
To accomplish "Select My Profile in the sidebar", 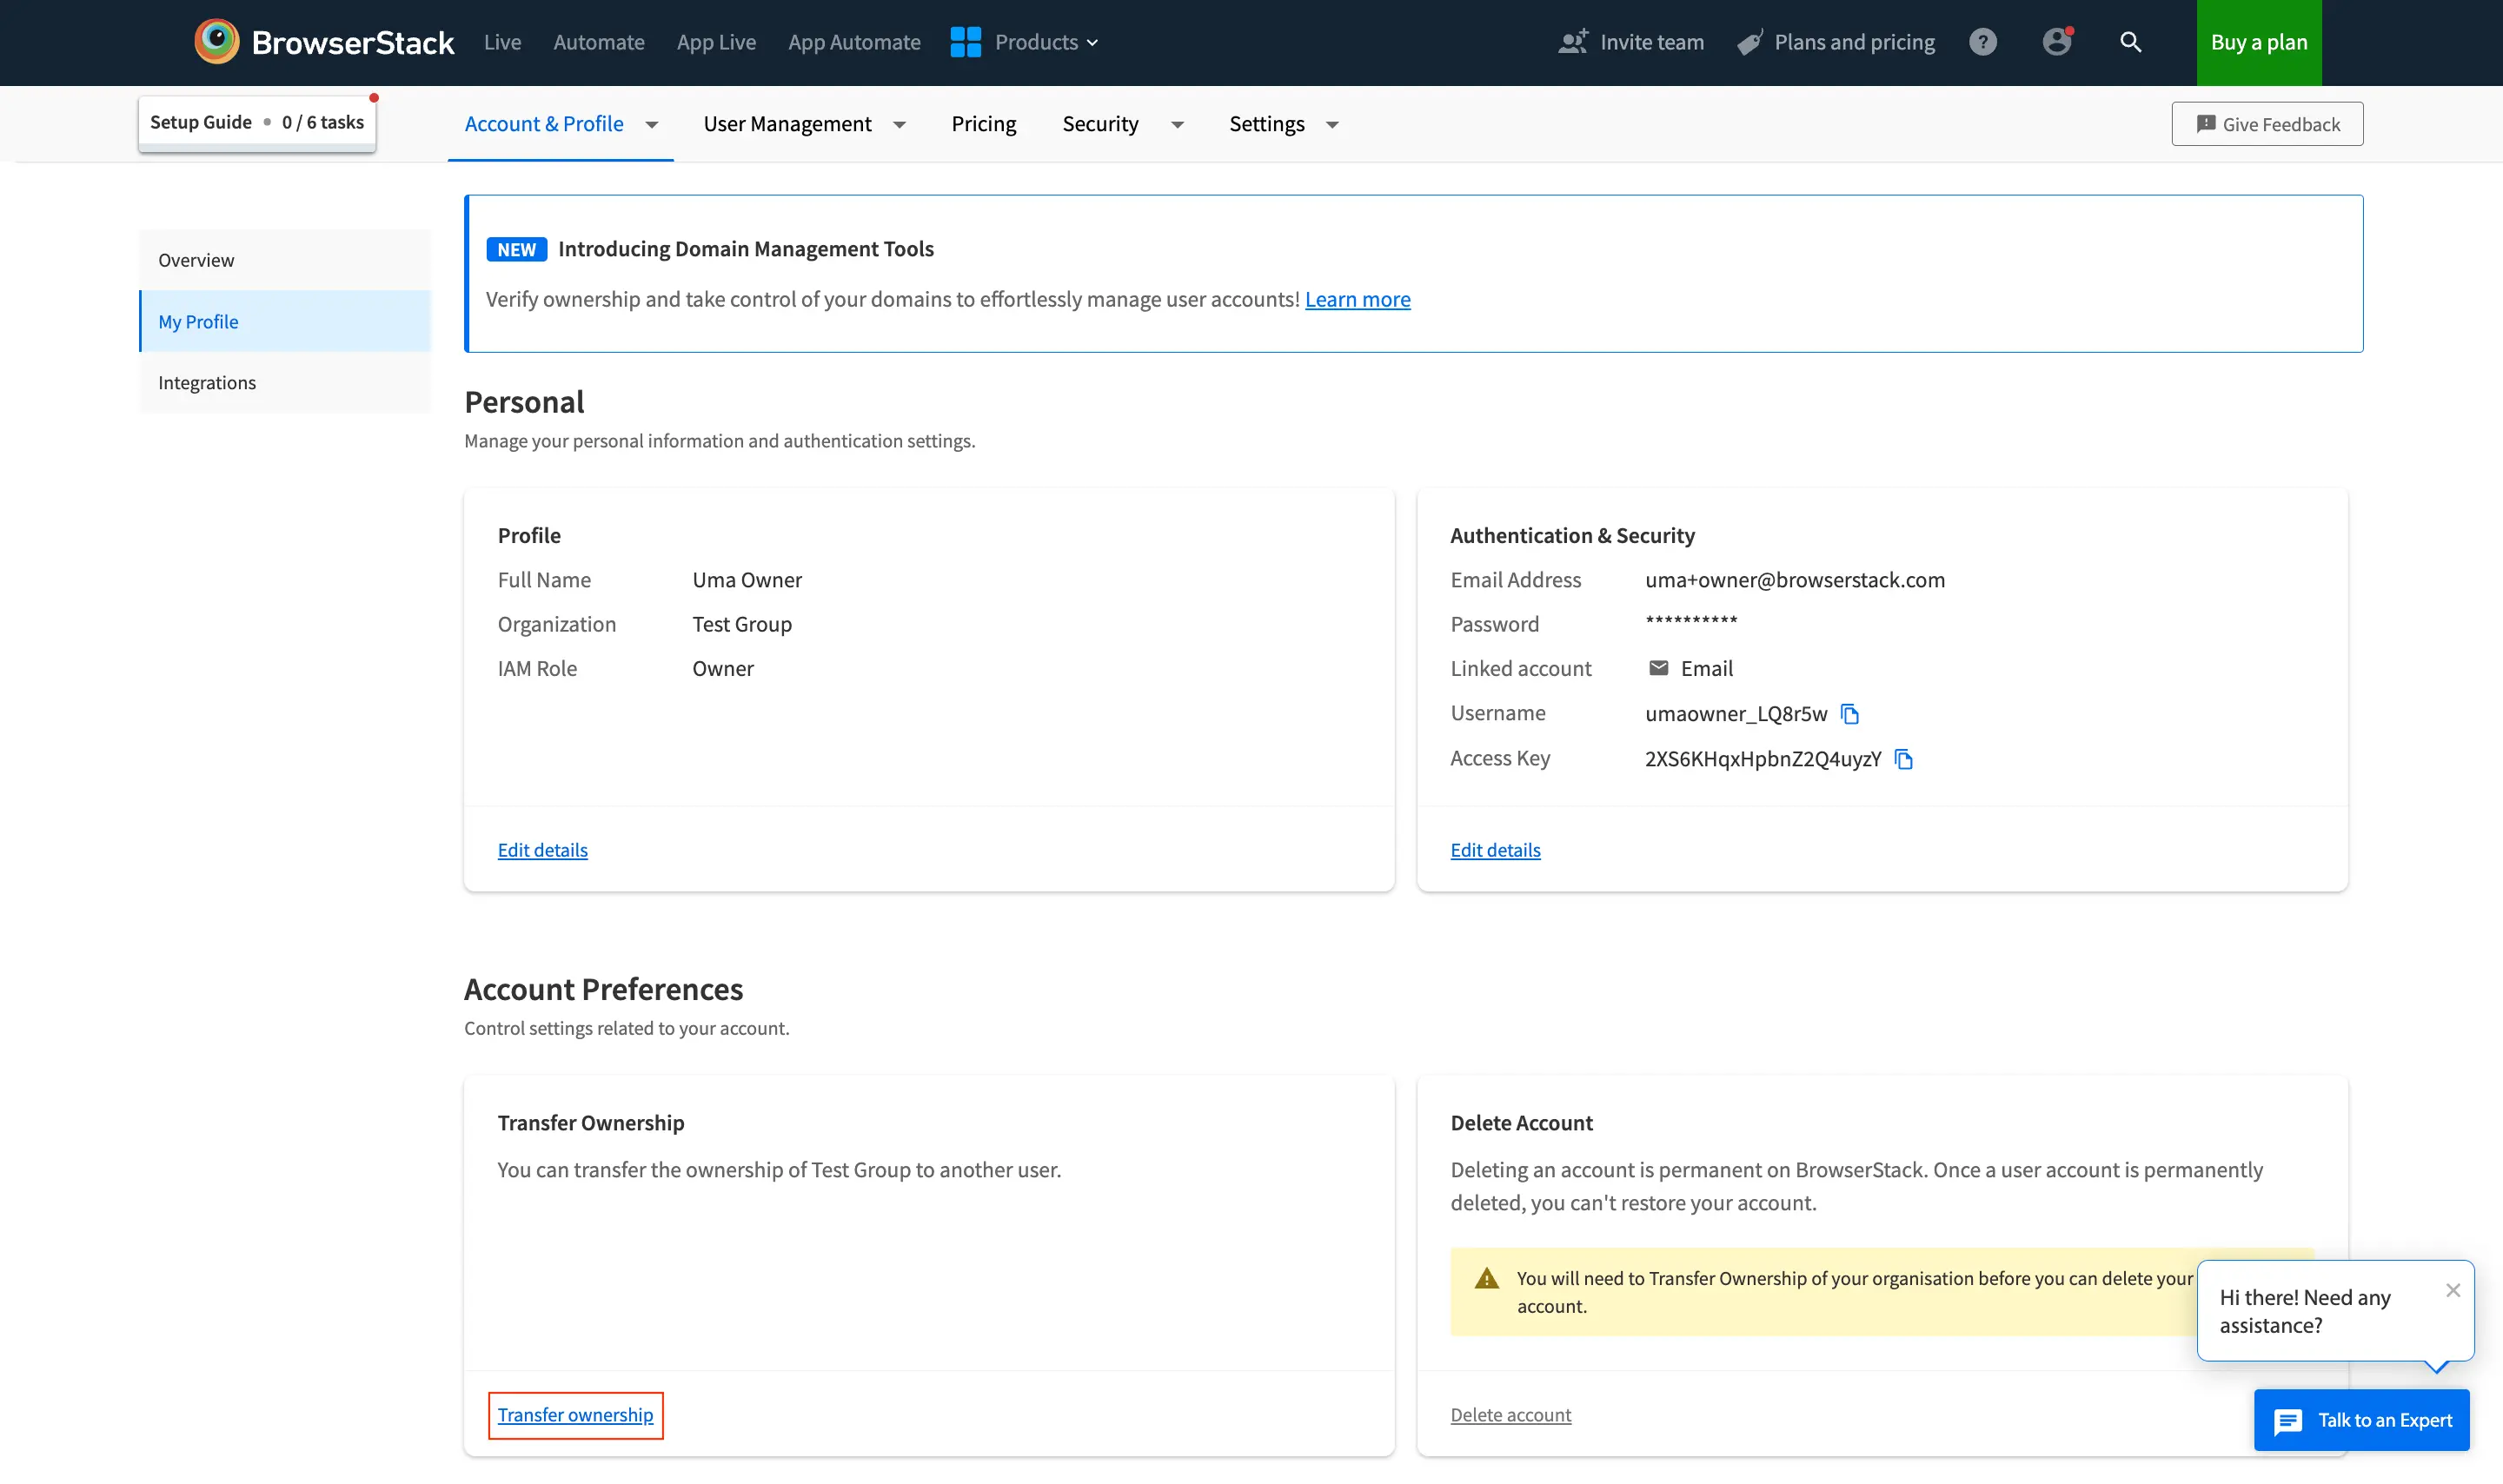I will (x=285, y=321).
